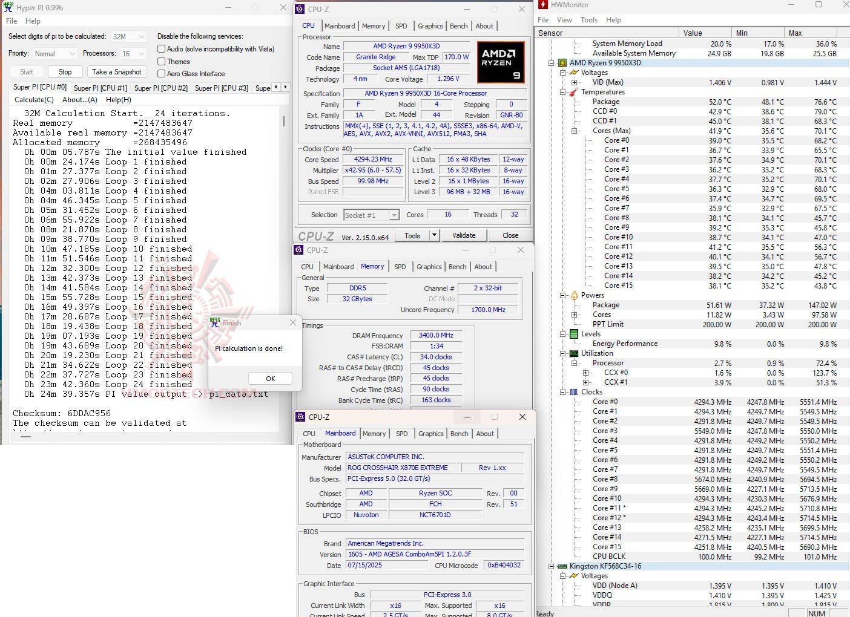Enable the Audio compatibility checkbox in Hyper PI

[161, 48]
